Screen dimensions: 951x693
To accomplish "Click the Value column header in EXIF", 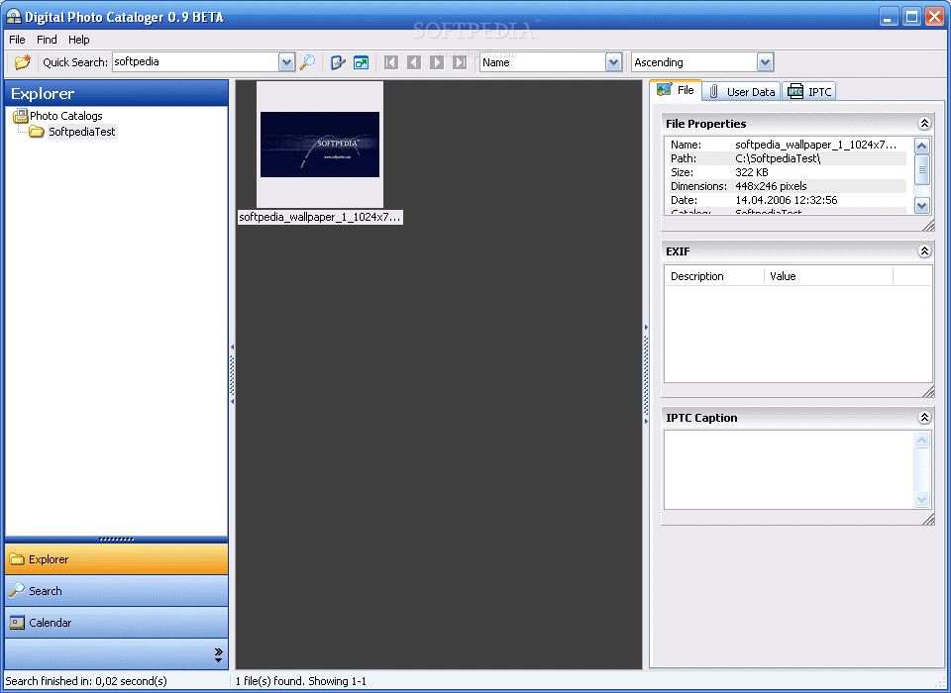I will (x=828, y=276).
